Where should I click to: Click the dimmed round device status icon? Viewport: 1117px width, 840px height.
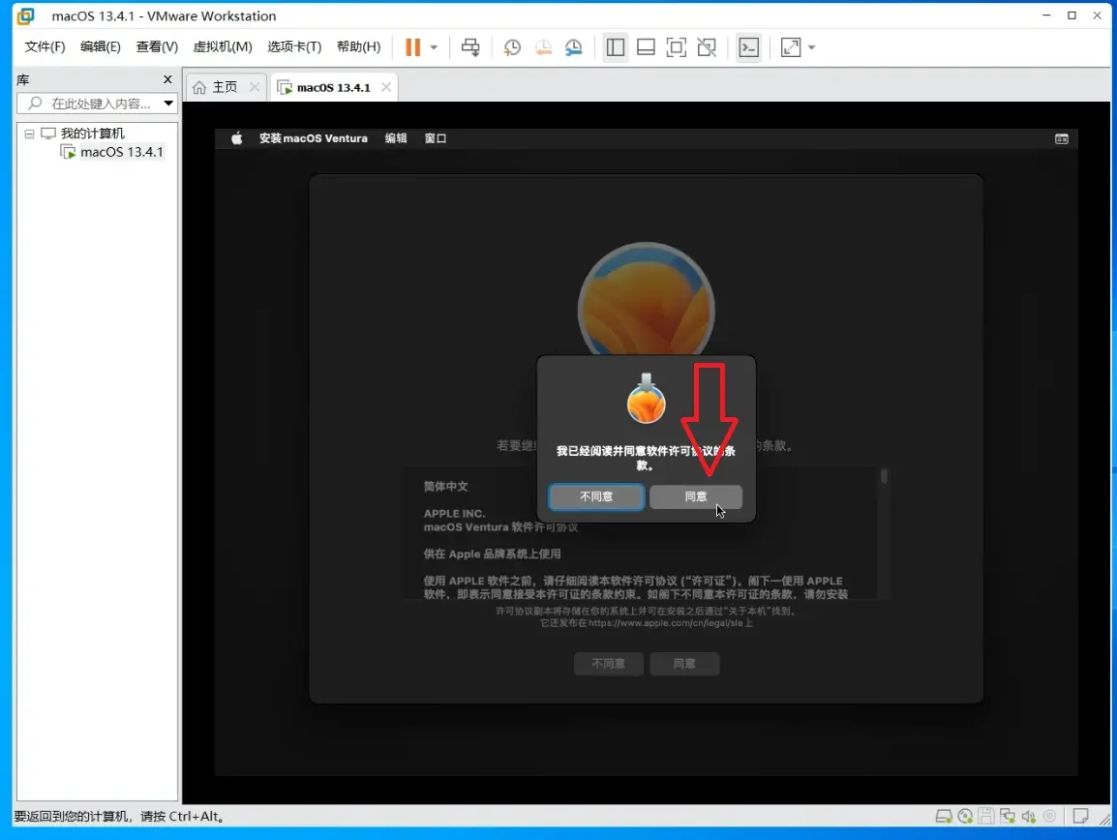point(1049,816)
